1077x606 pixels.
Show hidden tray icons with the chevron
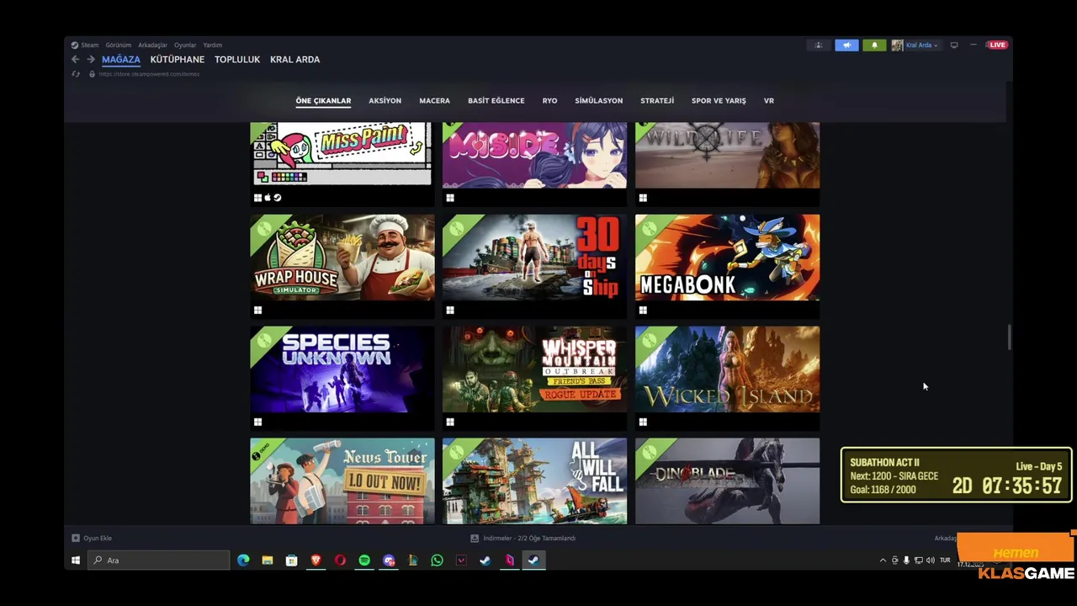[883, 560]
